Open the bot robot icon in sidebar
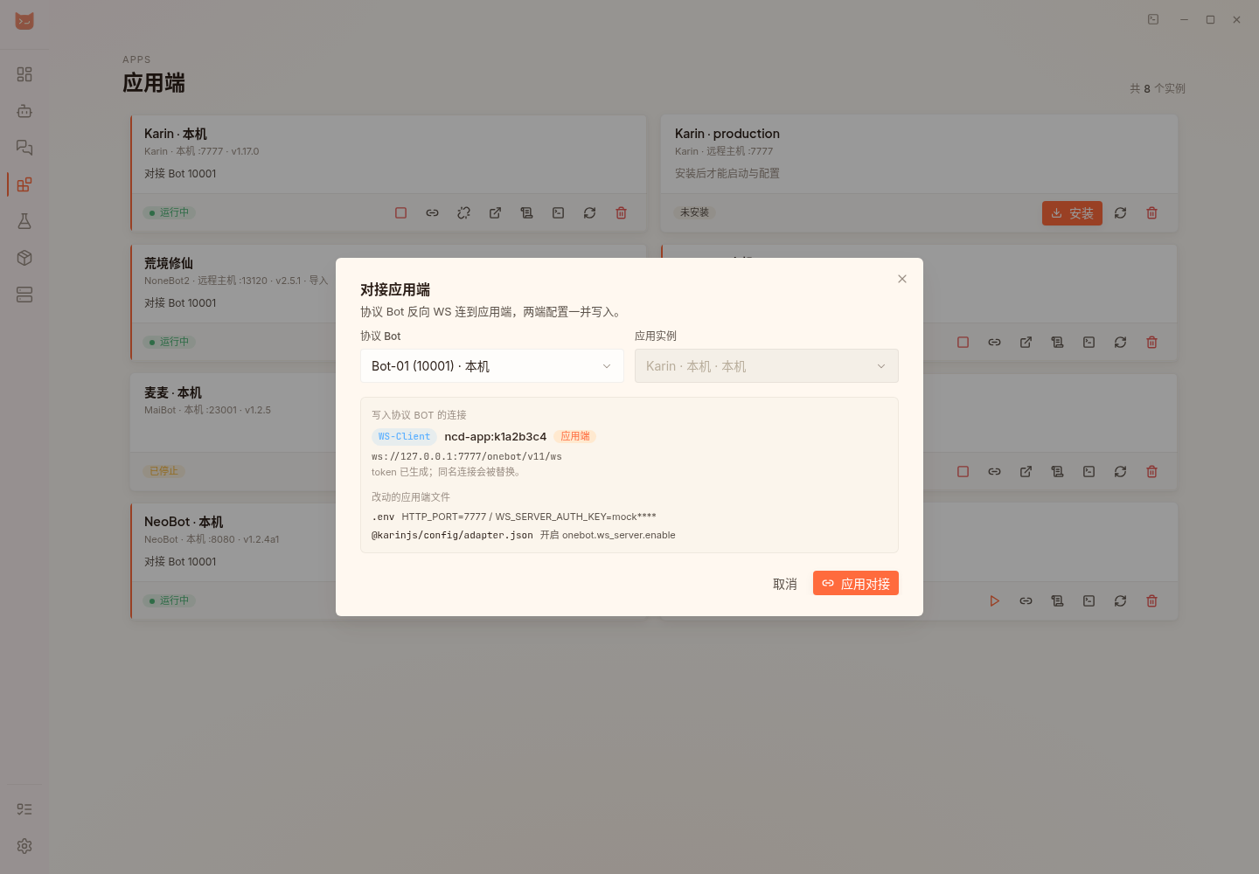The height and width of the screenshot is (874, 1259). 24,111
